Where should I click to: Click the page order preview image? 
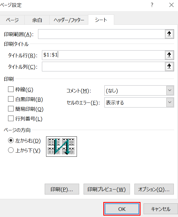61,146
